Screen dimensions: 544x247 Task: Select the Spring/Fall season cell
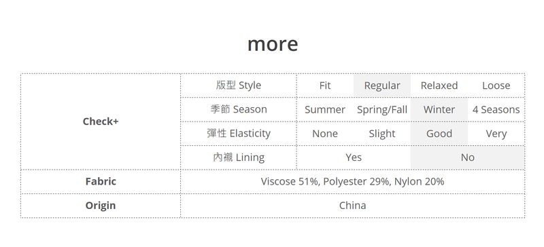click(382, 109)
